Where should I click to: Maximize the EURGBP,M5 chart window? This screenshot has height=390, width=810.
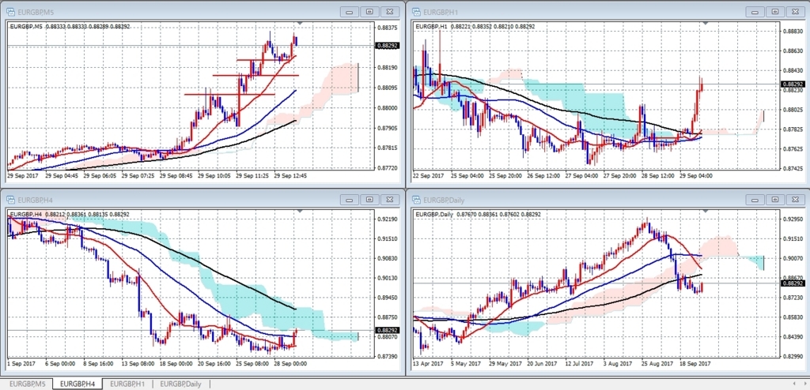370,11
